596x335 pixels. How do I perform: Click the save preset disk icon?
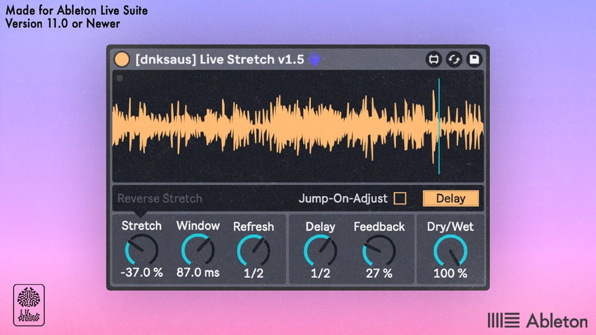tap(474, 59)
